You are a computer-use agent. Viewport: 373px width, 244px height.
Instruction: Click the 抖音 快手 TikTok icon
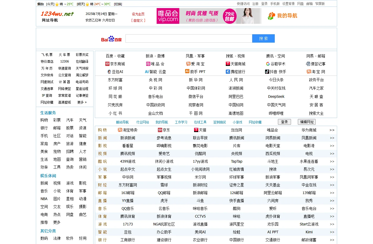[267, 72]
